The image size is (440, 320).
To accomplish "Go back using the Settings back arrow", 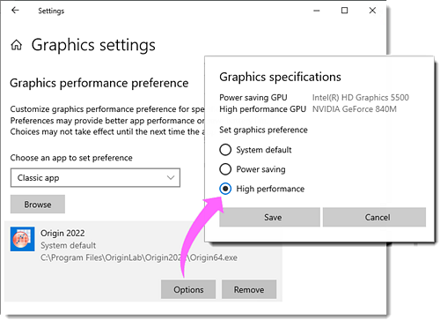I will [x=15, y=11].
